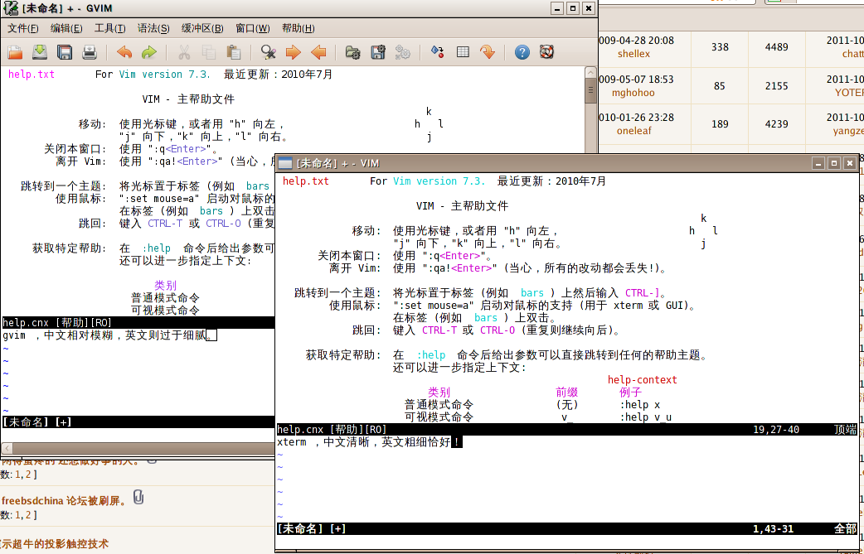Click the 338 count in shellex row
The height and width of the screenshot is (554, 864).
(720, 47)
